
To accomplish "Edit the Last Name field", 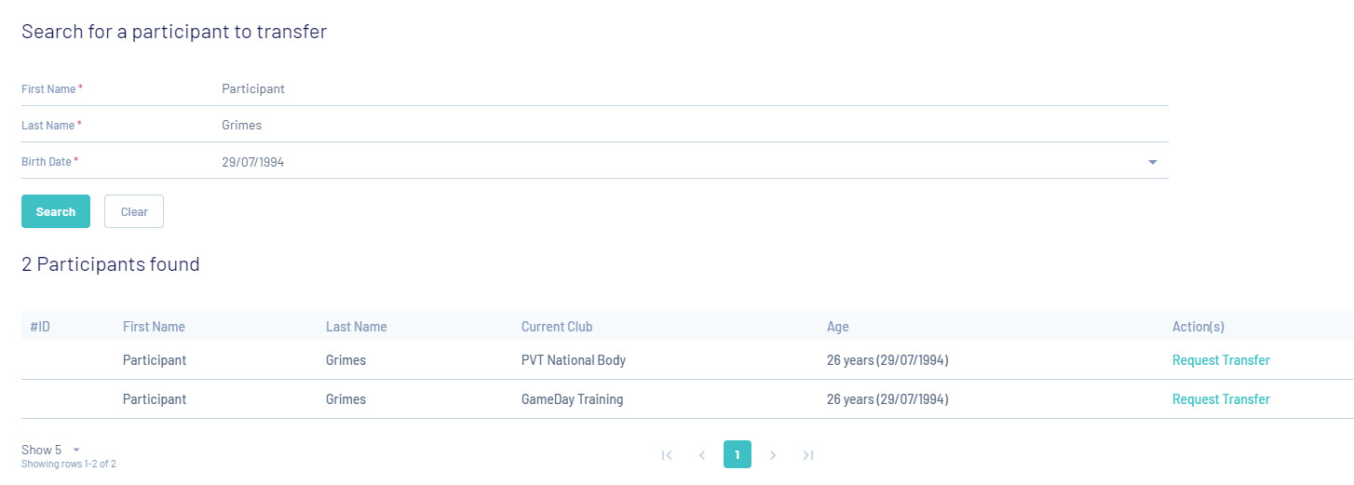I will pos(689,126).
